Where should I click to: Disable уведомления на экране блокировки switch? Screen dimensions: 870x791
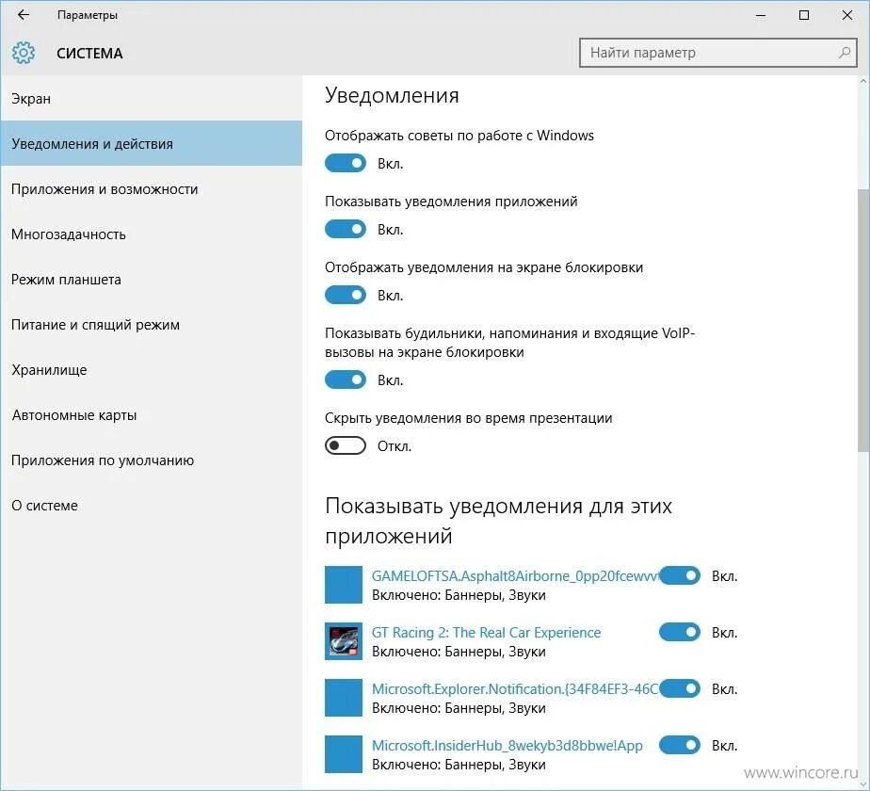click(346, 295)
